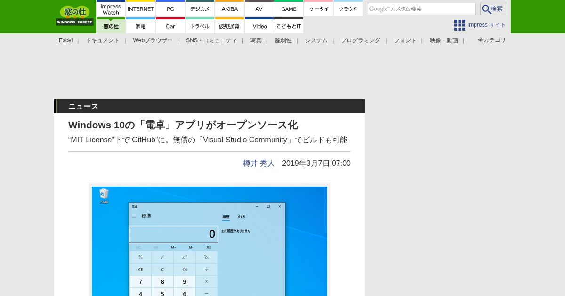565x296 pixels.
Task: Open the こどもとIT tab
Action: pyautogui.click(x=289, y=26)
